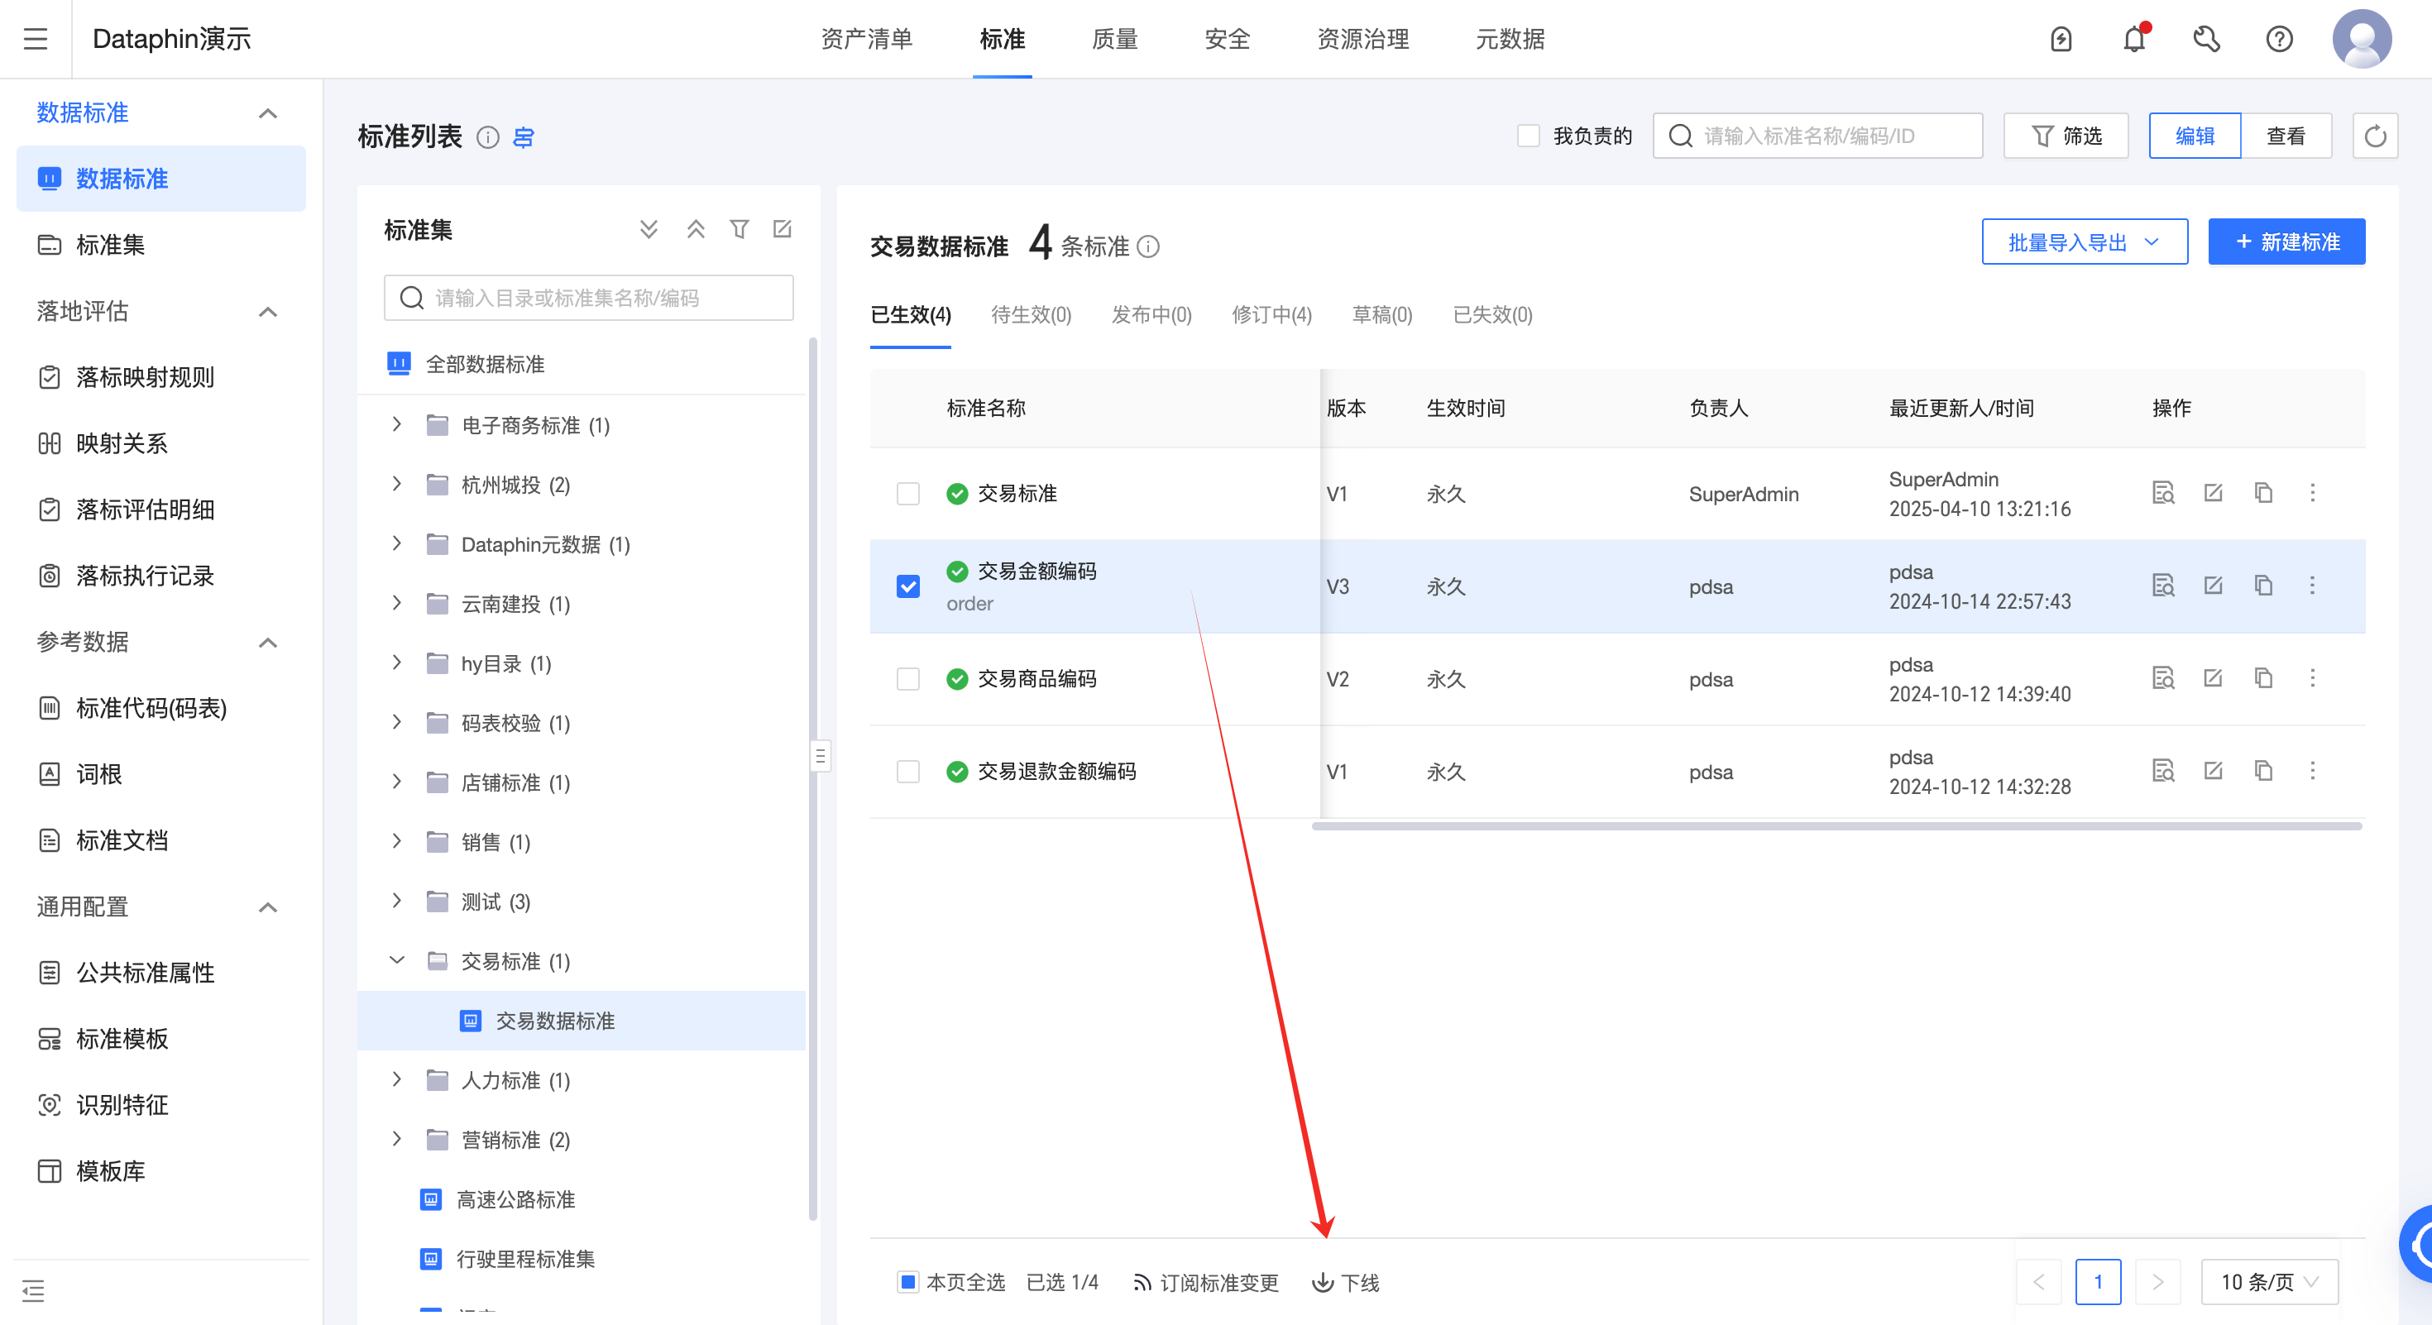2432x1325 pixels.
Task: Click the help question mark icon
Action: click(2279, 39)
